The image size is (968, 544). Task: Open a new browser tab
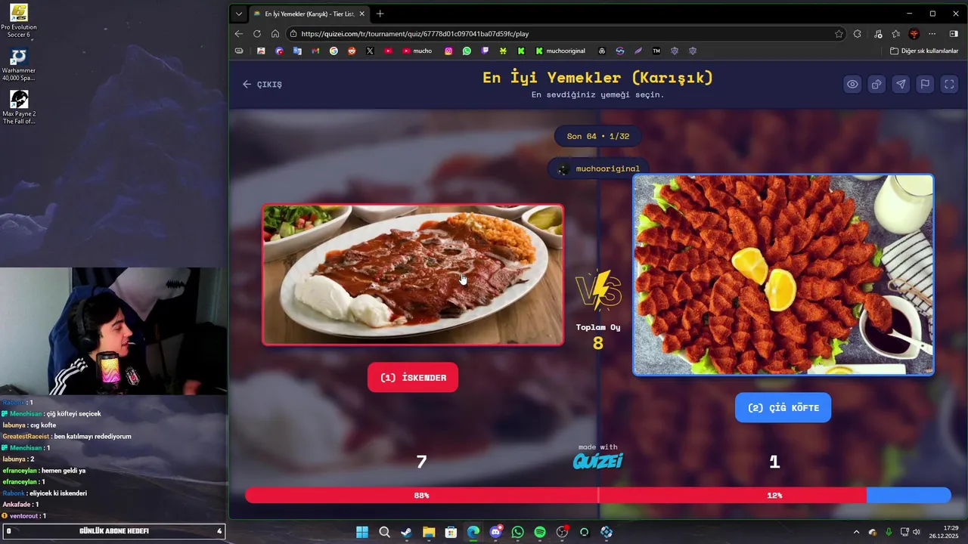point(380,14)
